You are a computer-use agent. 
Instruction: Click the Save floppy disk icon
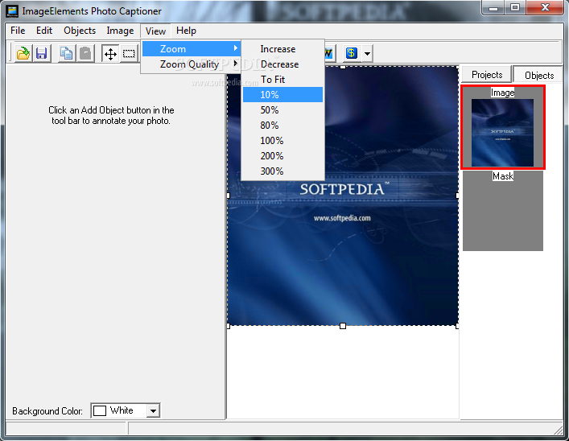coord(41,53)
